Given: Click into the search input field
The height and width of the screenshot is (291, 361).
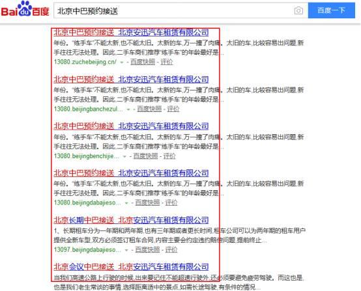Looking at the screenshot, I should pos(173,10).
